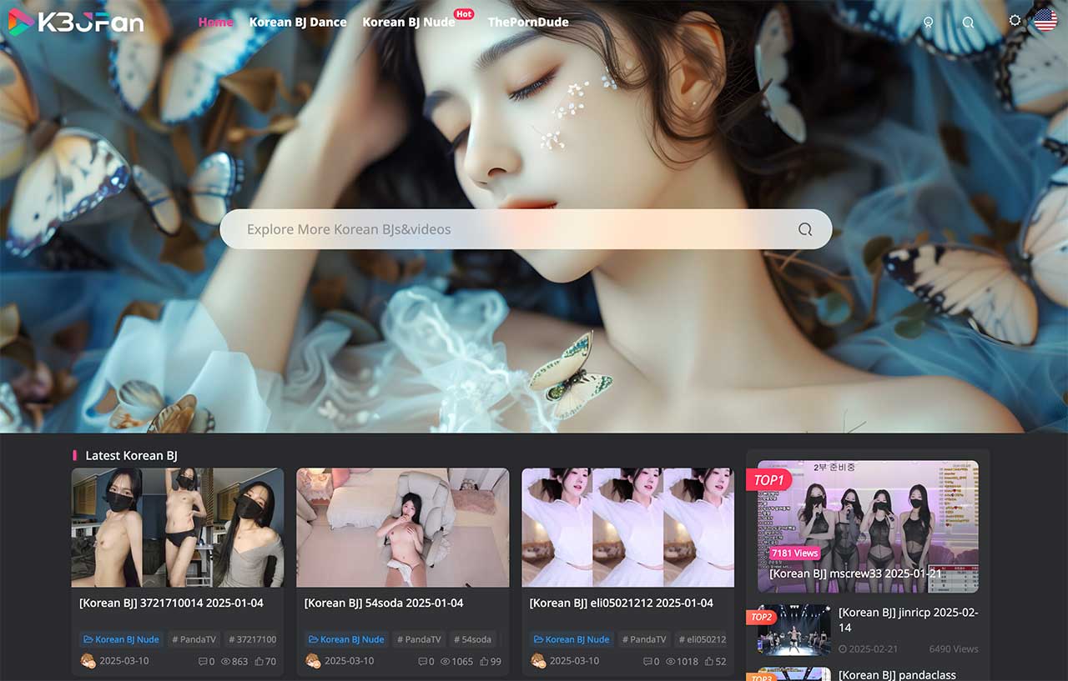The image size is (1068, 681).
Task: Click the author avatar on the eli05021212 post
Action: (538, 661)
